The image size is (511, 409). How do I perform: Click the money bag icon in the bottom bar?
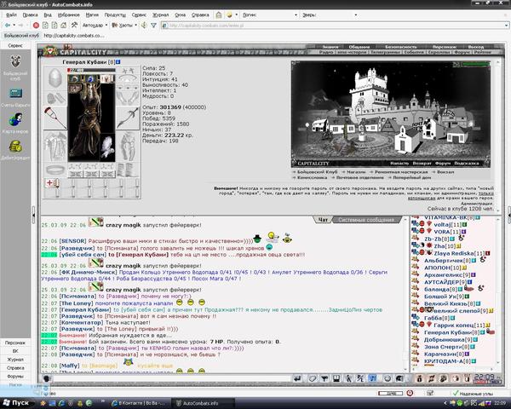click(x=420, y=378)
